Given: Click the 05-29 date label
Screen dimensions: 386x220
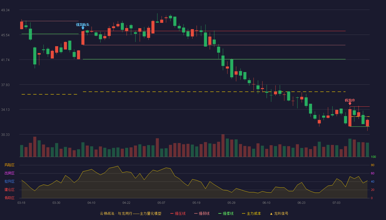Looking at the screenshot, I should click(x=231, y=203).
